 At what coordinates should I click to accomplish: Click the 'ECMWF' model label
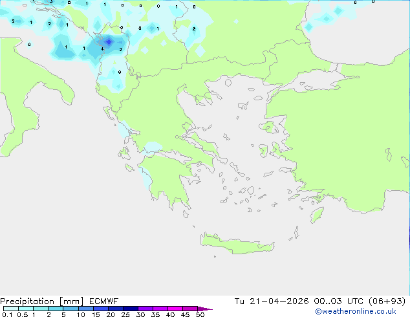tap(104, 301)
